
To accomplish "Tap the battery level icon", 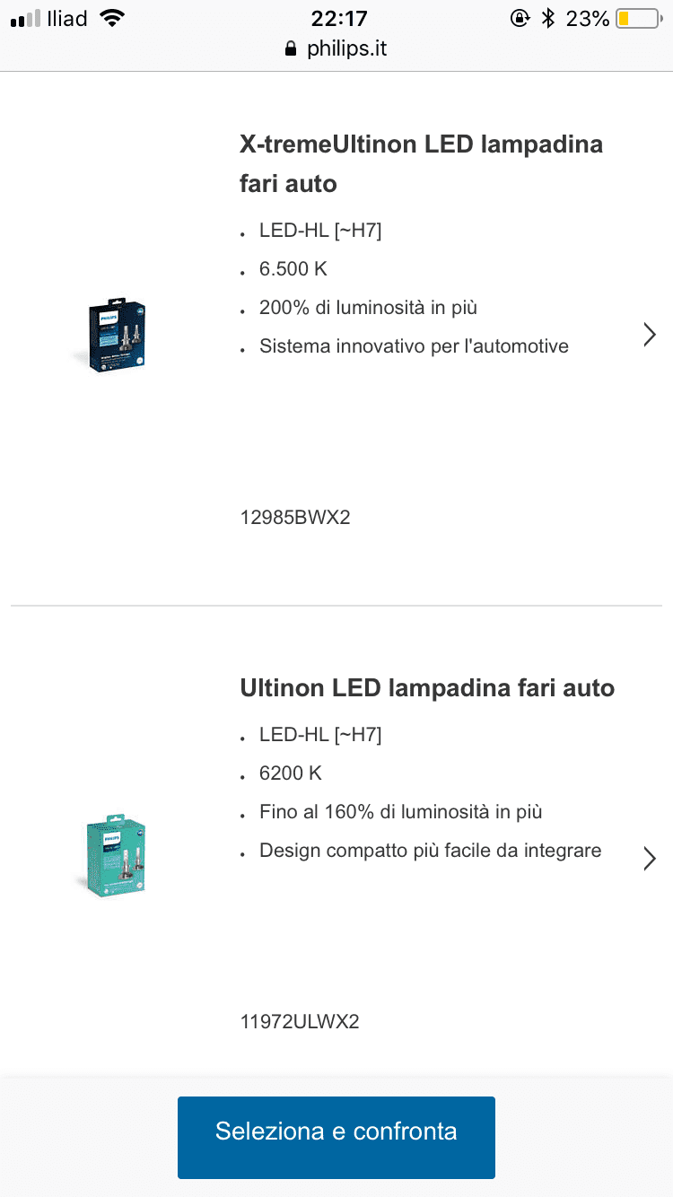I will pyautogui.click(x=636, y=18).
